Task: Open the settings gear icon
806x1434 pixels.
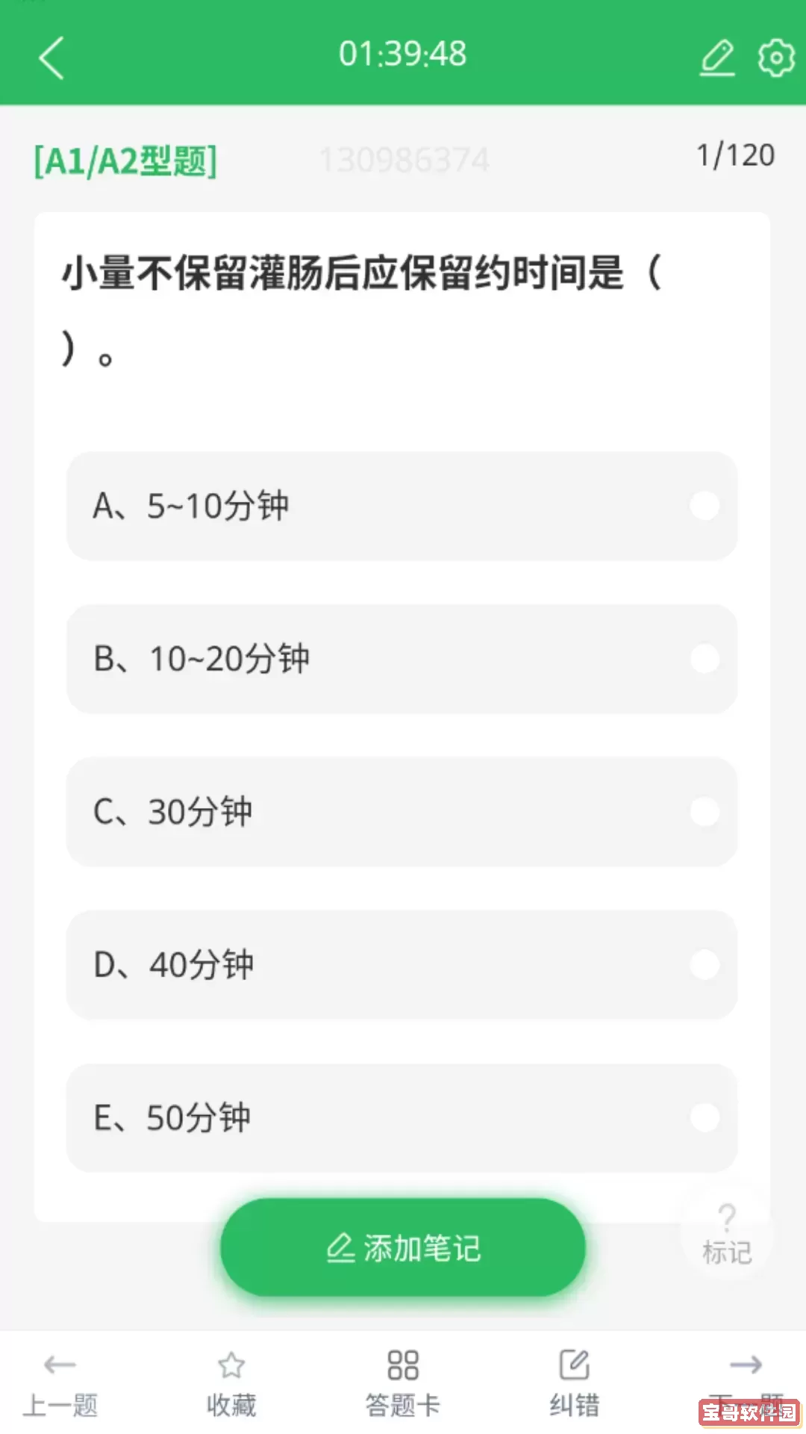Action: click(x=776, y=58)
